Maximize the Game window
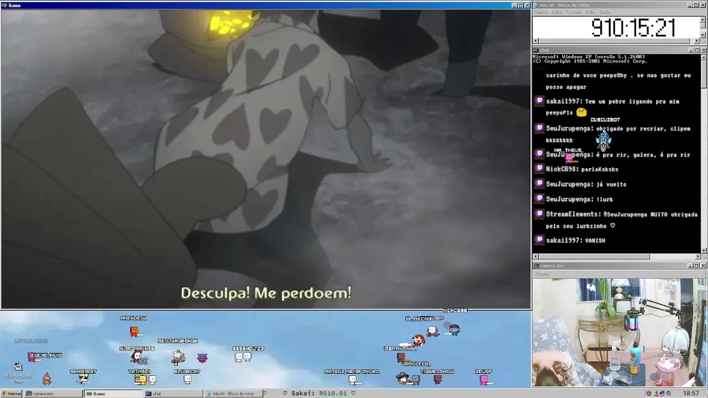 coord(520,5)
